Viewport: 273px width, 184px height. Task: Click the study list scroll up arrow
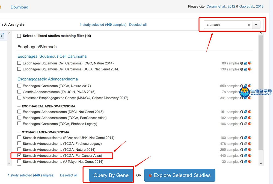[x=261, y=33]
